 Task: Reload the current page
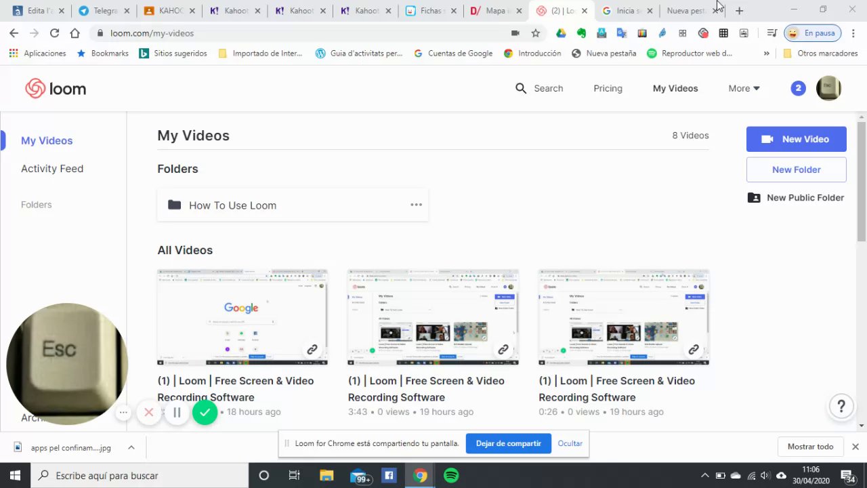54,33
